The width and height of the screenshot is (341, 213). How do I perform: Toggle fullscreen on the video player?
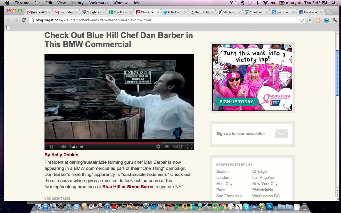click(x=189, y=147)
